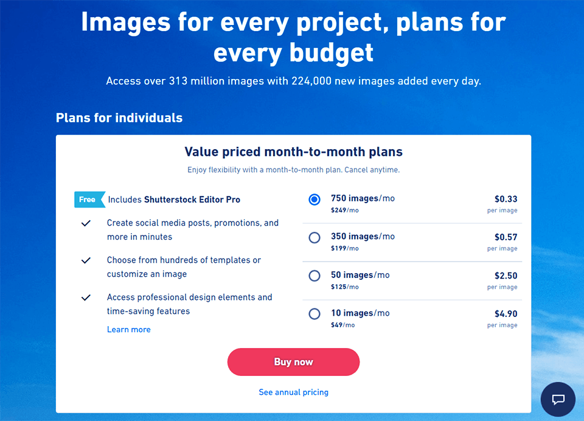Follow the Learn more link
Viewport: 584px width, 421px height.
pos(128,329)
